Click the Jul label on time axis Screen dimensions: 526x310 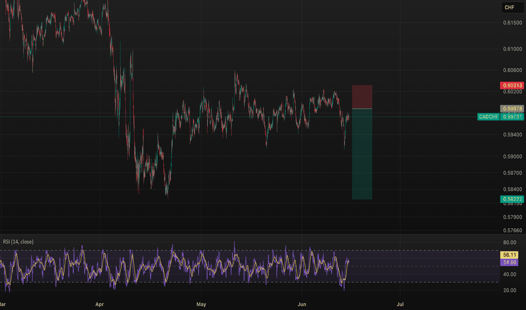point(400,304)
